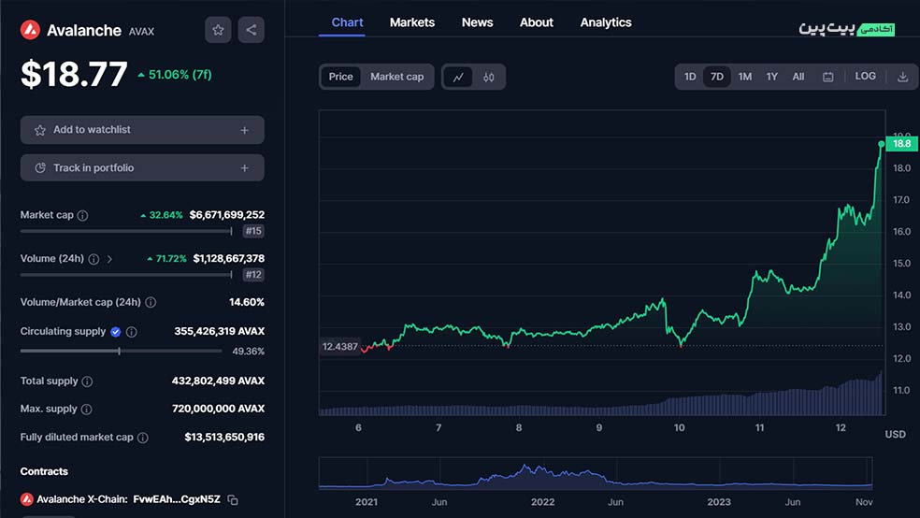This screenshot has height=518, width=920.
Task: Click the #12 volume rank badge
Action: (253, 275)
